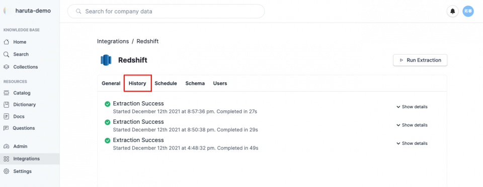Switch to the Schema tab
This screenshot has width=483, height=187.
click(x=195, y=83)
